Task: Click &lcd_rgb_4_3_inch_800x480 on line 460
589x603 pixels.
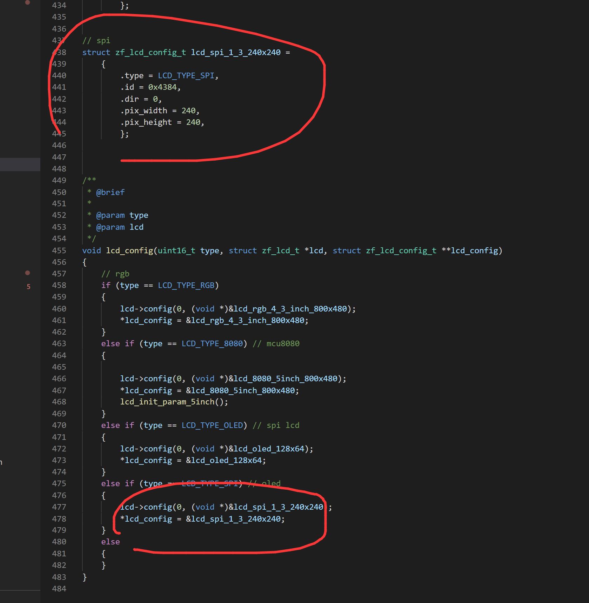Action: click(288, 309)
